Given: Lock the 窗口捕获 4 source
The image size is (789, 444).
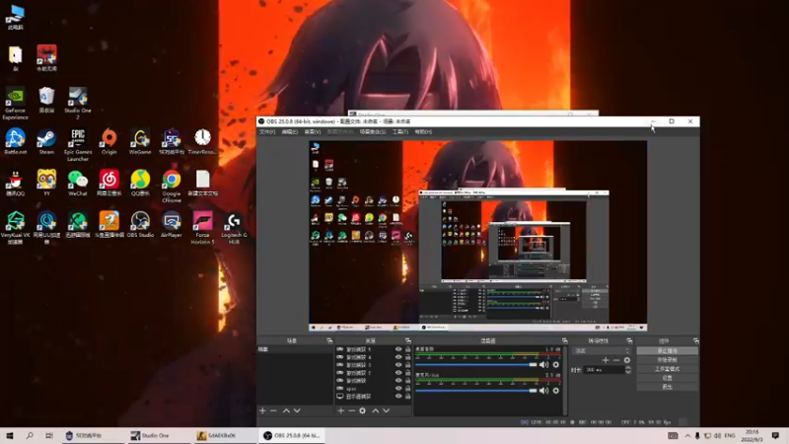Looking at the screenshot, I should [408, 357].
